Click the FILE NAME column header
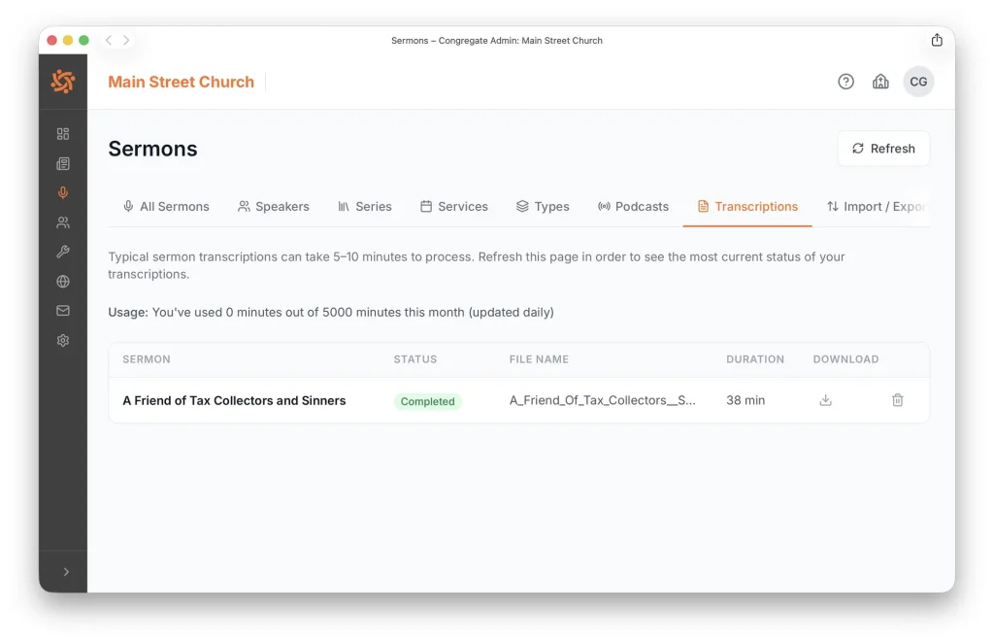 tap(539, 359)
